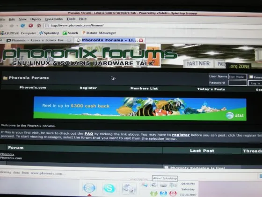Click the Last Post column header
262x197 pixels.
click(202, 151)
